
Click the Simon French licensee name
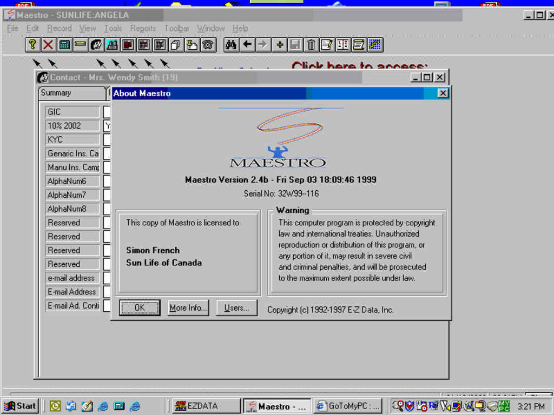coord(153,250)
